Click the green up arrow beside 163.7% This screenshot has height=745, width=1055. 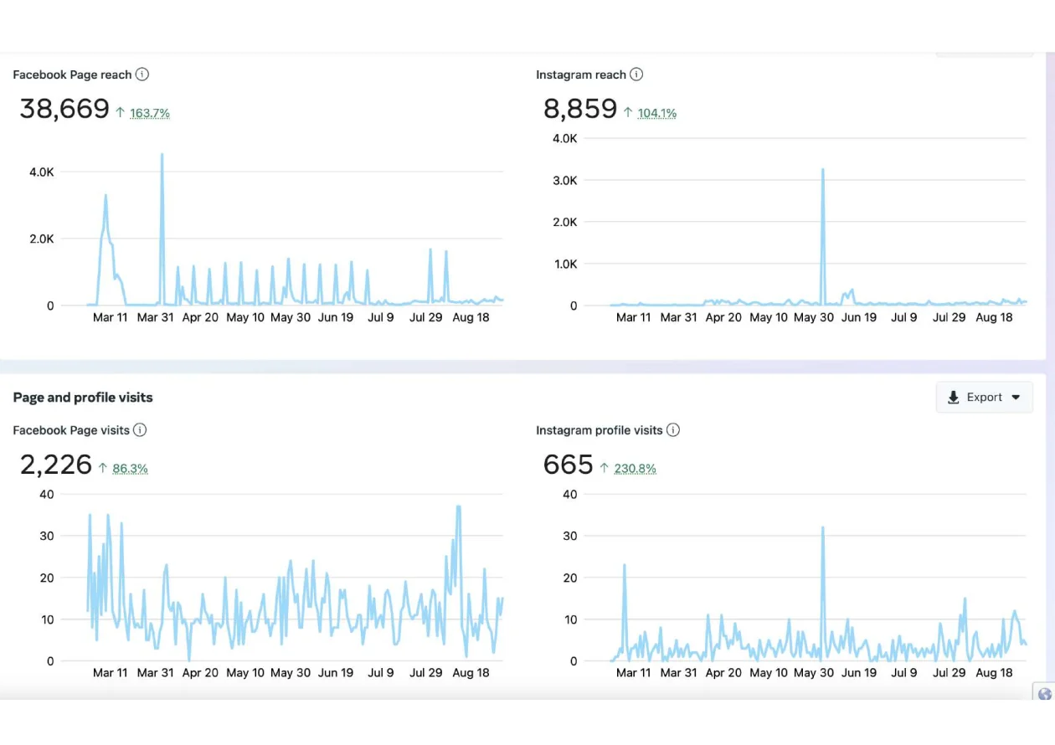click(119, 111)
